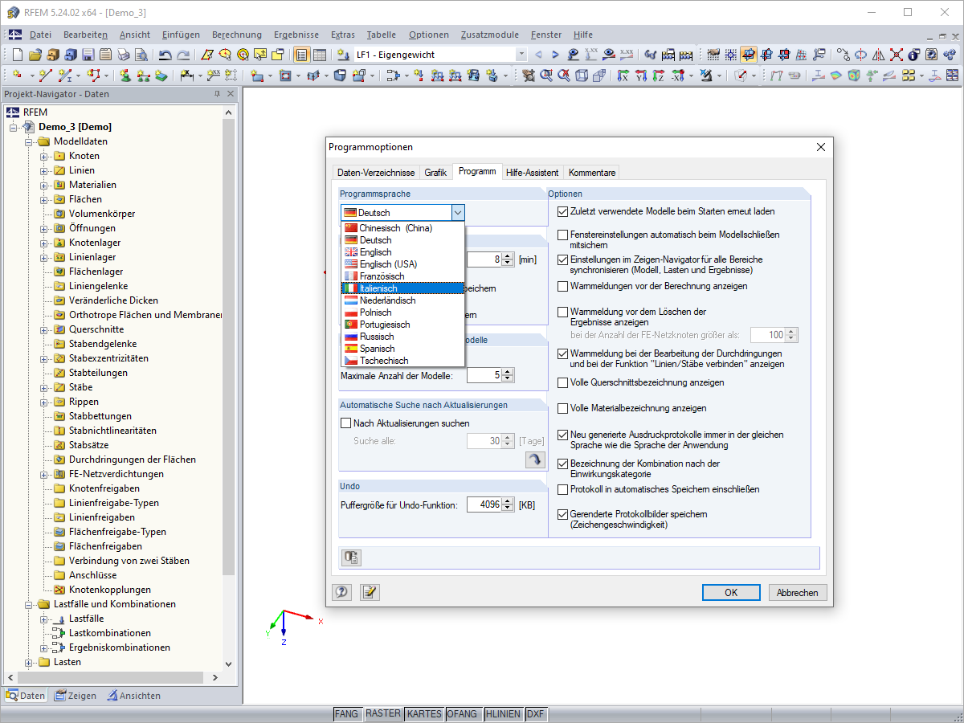This screenshot has height=723, width=964.
Task: Switch to Ansichten navigator tab
Action: (x=133, y=696)
